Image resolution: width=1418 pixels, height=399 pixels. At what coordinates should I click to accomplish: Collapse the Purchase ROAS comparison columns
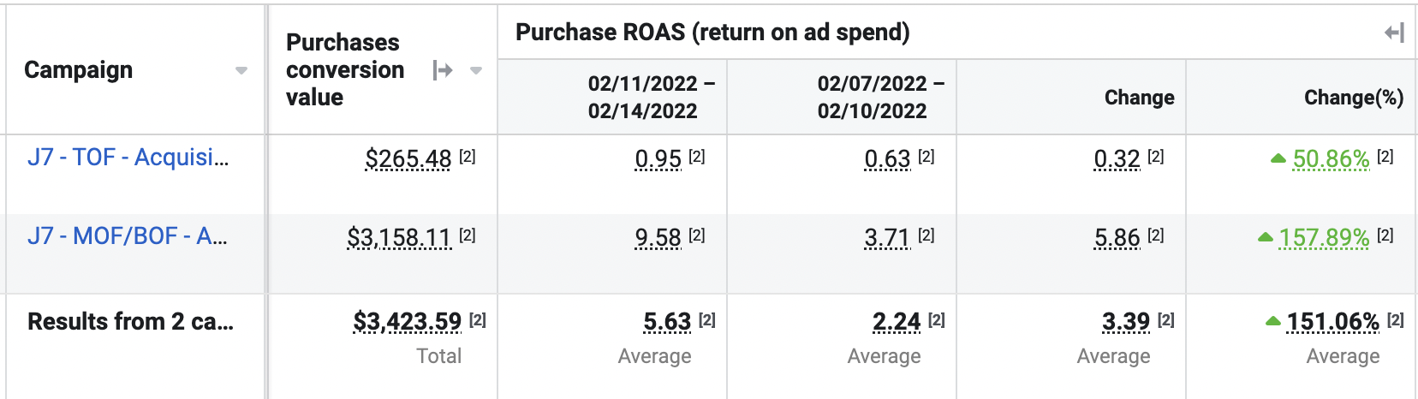click(x=1394, y=33)
